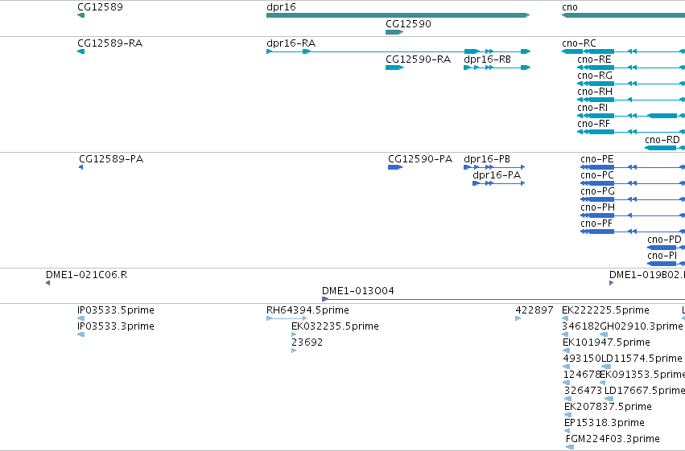The image size is (685, 451).
Task: Click the cno gene bar
Action: pyautogui.click(x=623, y=15)
